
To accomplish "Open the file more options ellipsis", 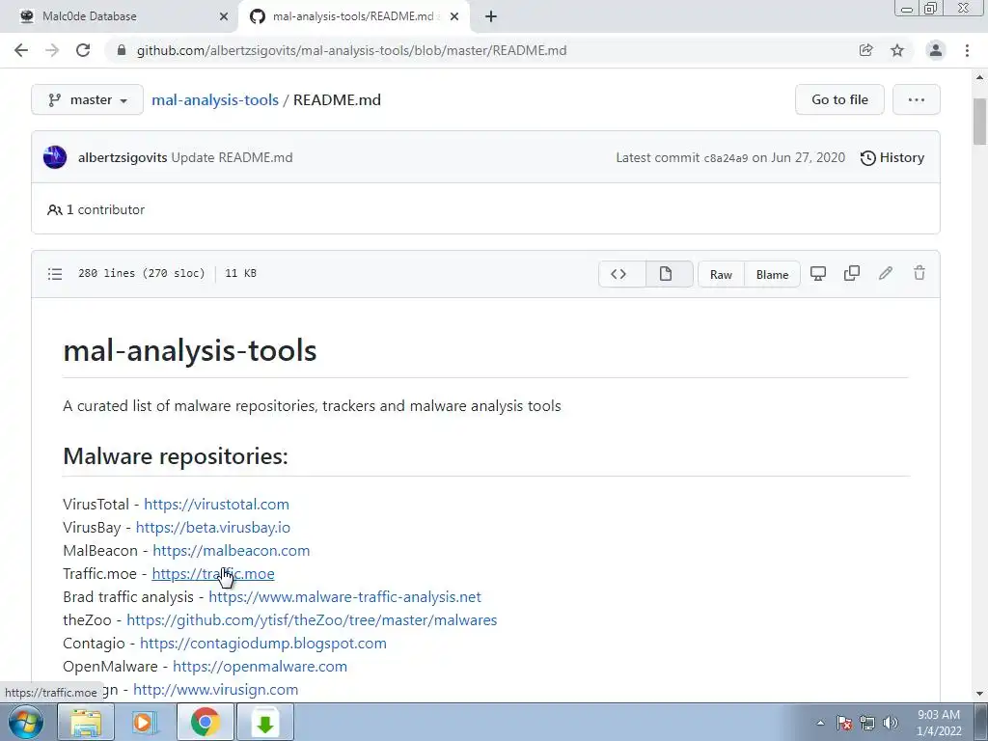I will coord(917,99).
